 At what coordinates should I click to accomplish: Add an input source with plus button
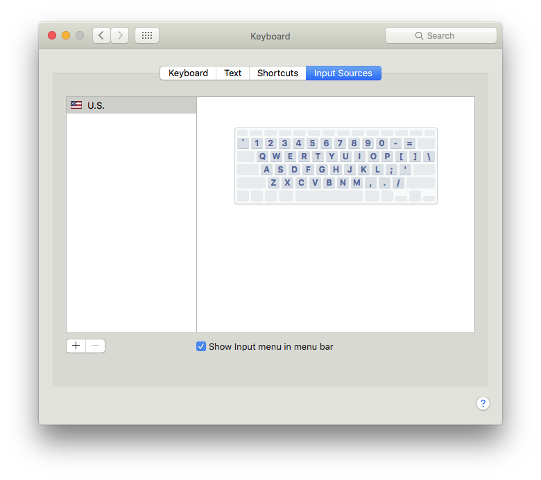76,346
